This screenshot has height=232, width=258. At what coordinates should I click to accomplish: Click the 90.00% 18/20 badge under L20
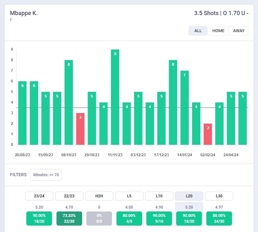click(189, 218)
